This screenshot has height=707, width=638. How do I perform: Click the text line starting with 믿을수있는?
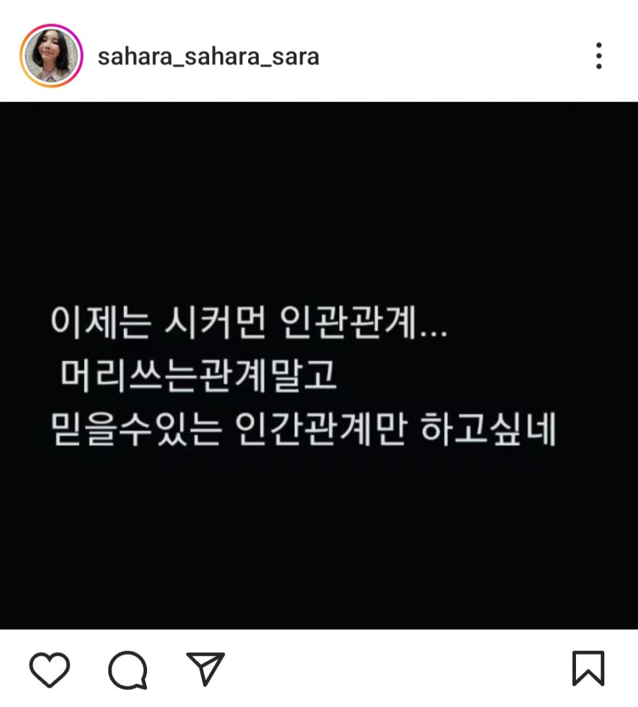pos(303,429)
